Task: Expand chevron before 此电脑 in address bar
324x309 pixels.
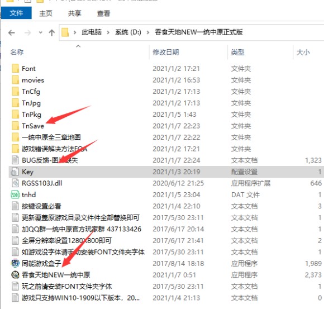Action: (x=75, y=32)
